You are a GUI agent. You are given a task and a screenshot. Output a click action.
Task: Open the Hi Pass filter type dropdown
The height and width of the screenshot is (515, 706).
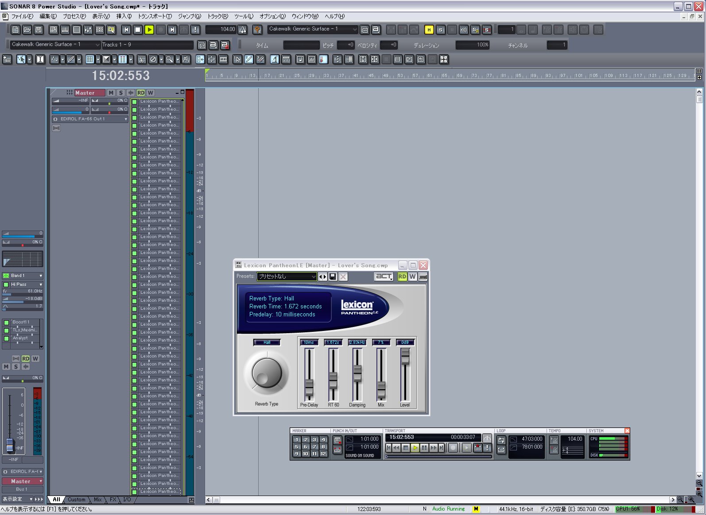click(41, 284)
